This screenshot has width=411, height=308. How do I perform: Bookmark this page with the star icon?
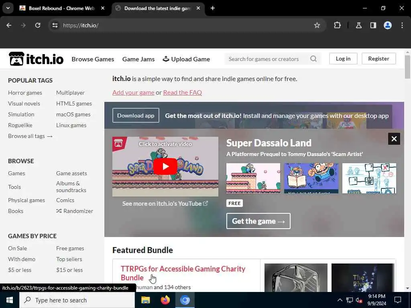coord(317,25)
